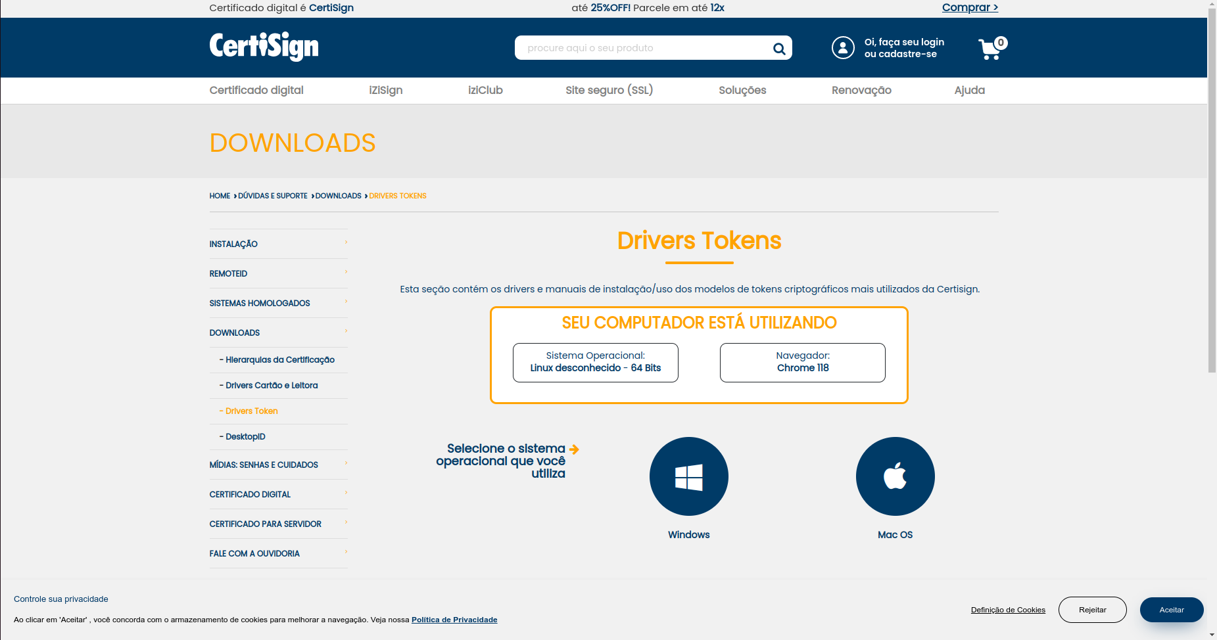Click the scrollbar down arrow
The height and width of the screenshot is (640, 1217).
(1212, 635)
